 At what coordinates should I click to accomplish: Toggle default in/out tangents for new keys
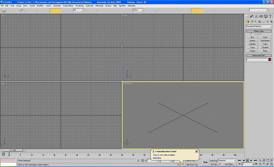pos(220,164)
